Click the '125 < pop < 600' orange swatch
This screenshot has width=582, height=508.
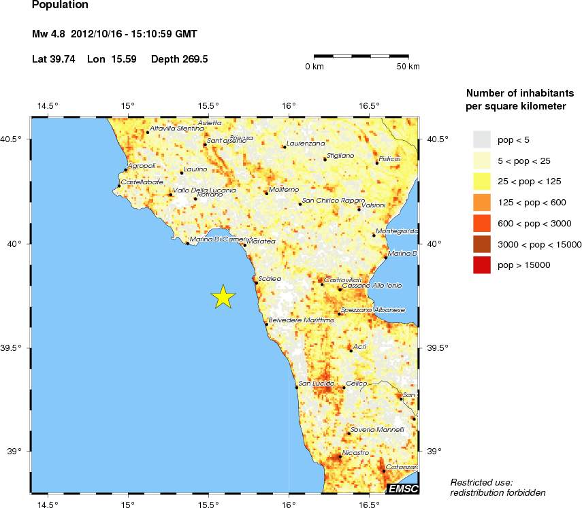click(x=482, y=203)
